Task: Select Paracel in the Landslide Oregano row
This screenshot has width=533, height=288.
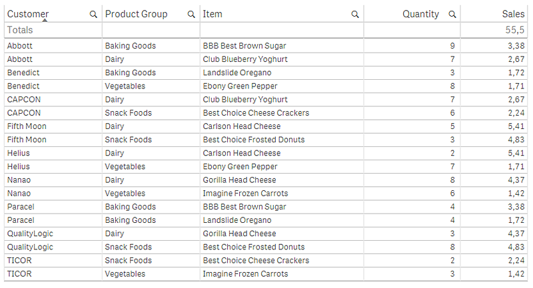Action: [x=22, y=220]
